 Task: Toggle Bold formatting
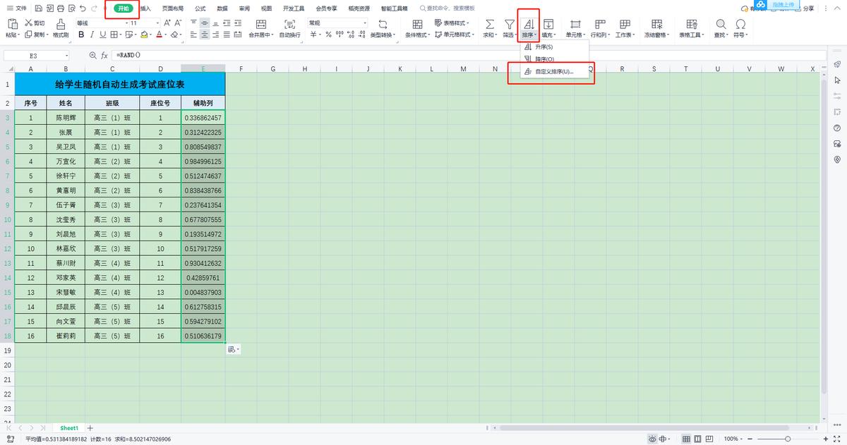click(81, 35)
